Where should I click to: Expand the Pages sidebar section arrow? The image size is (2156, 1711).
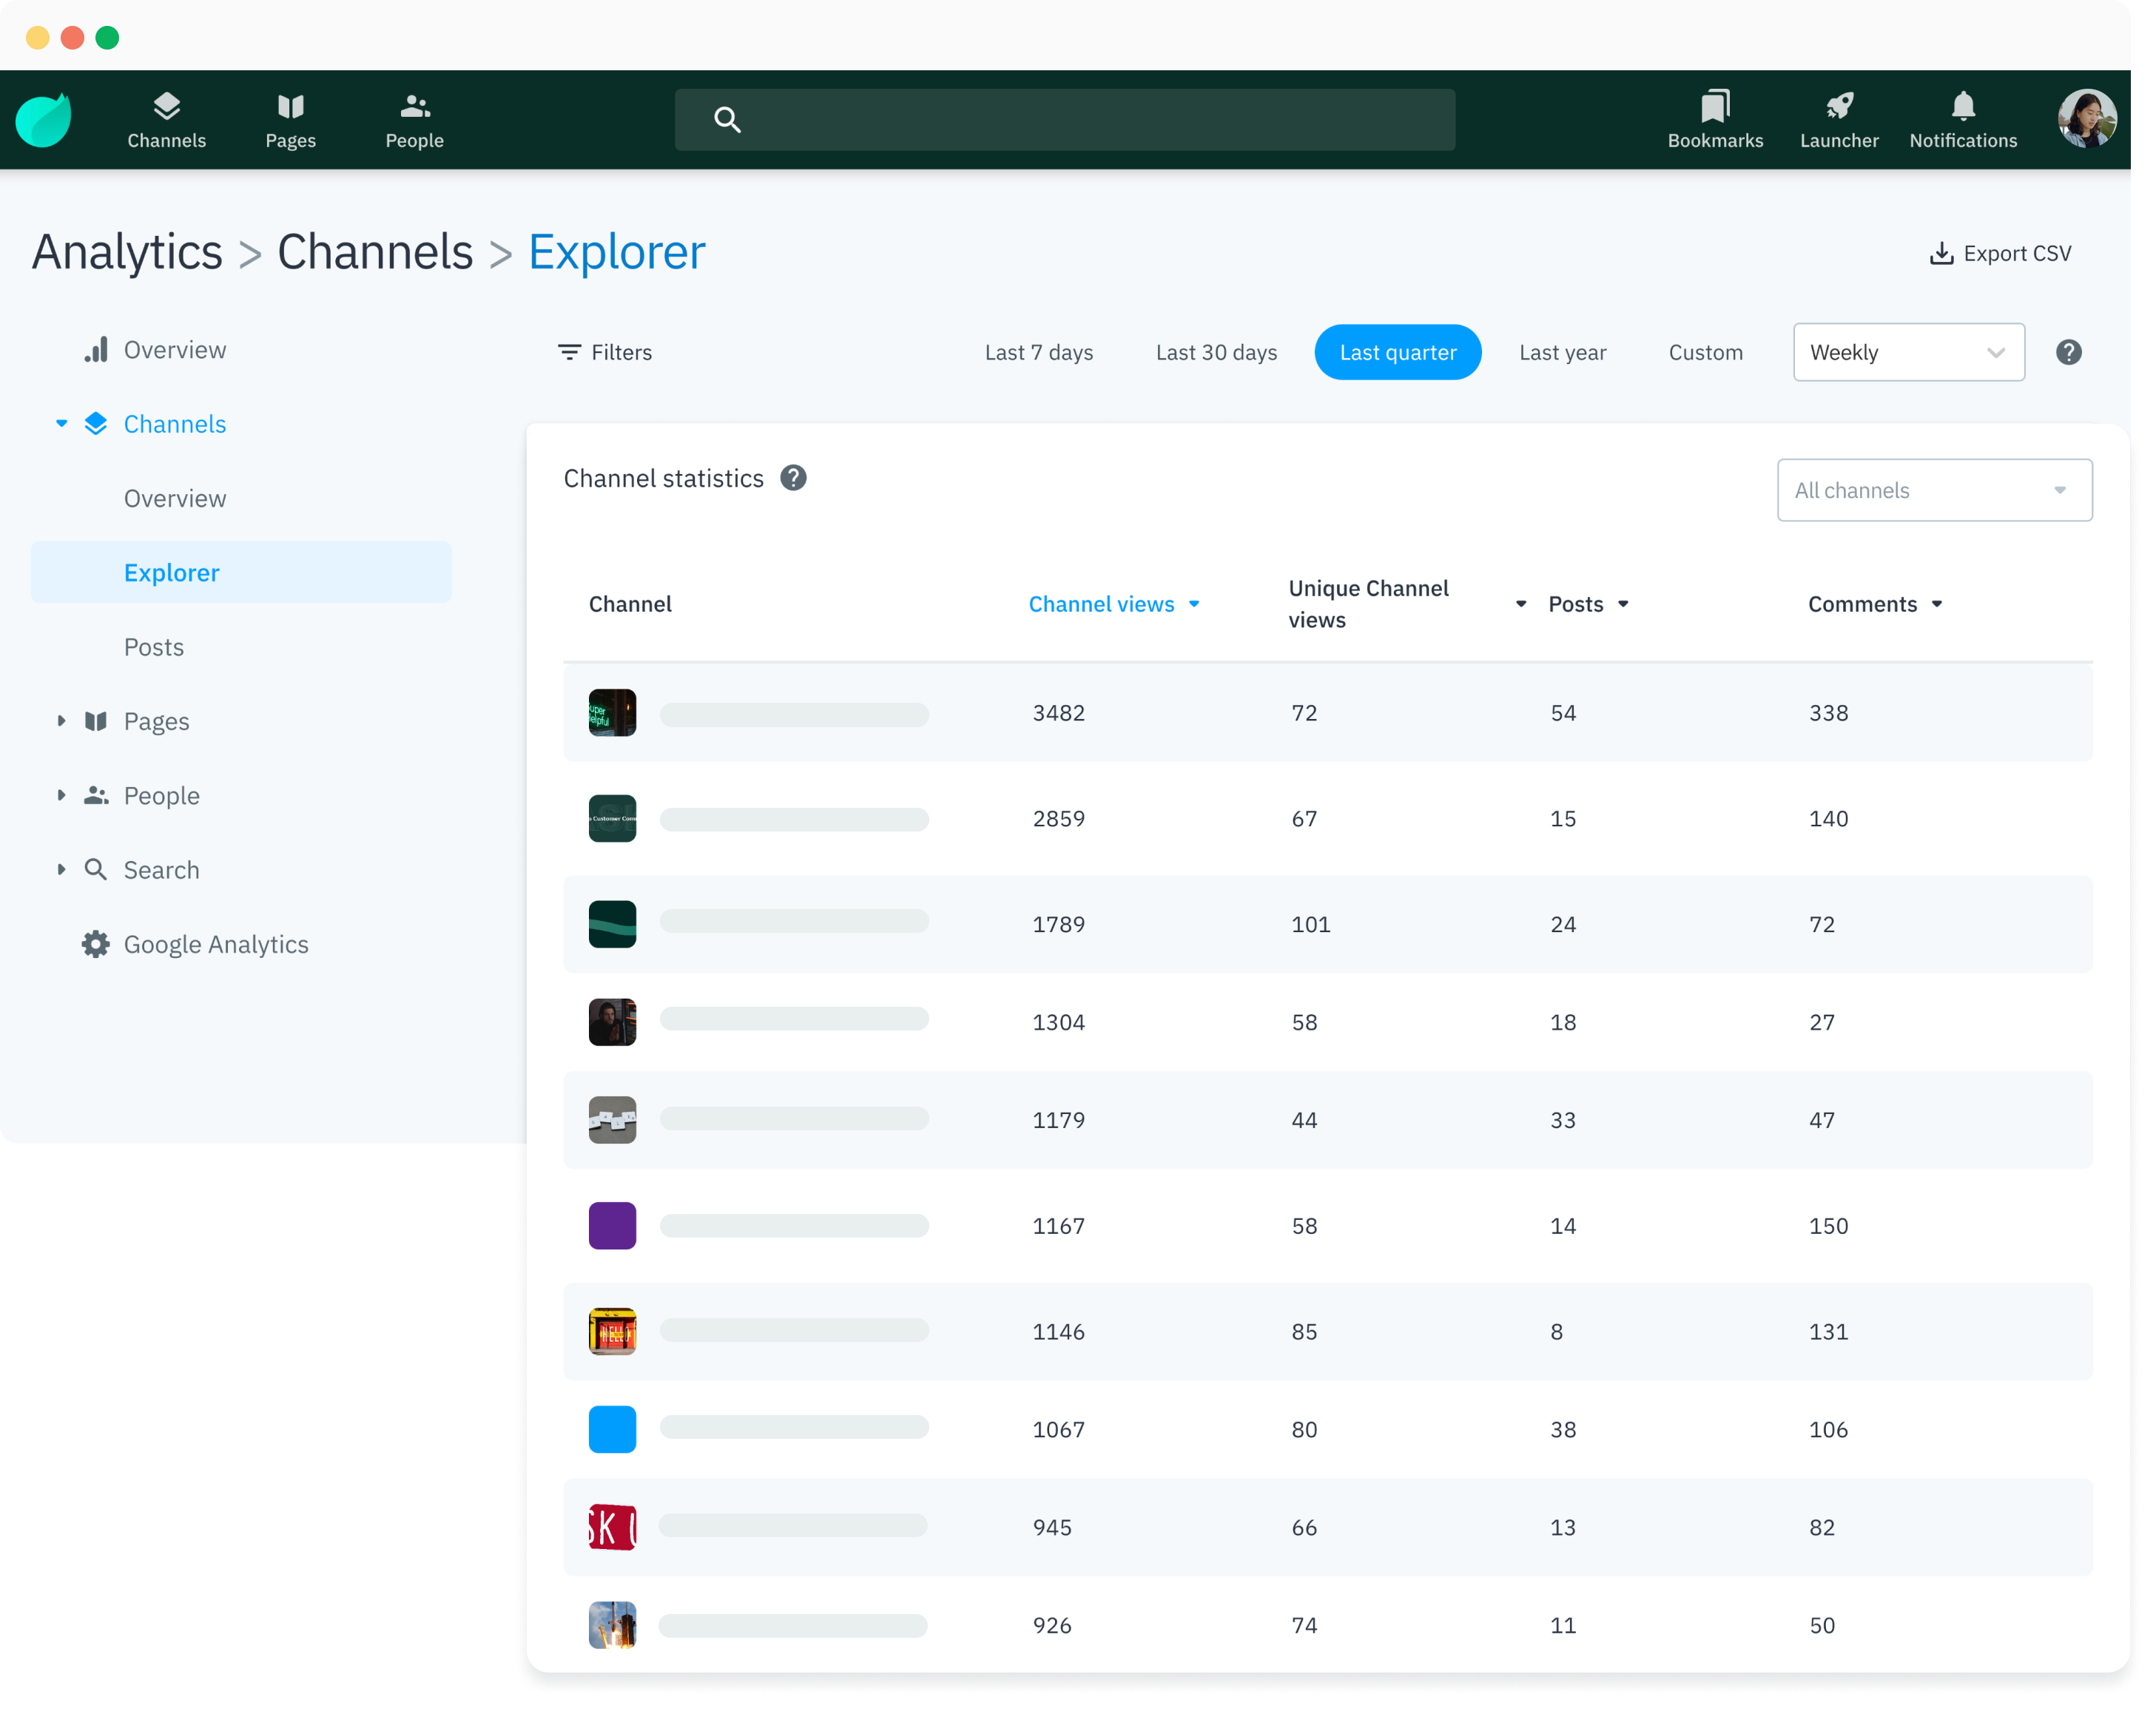pyautogui.click(x=62, y=721)
